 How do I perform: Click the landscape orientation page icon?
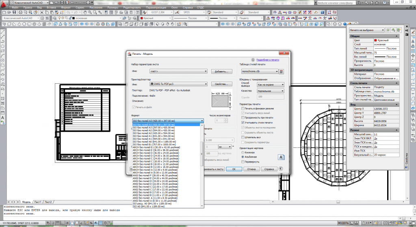280,157
